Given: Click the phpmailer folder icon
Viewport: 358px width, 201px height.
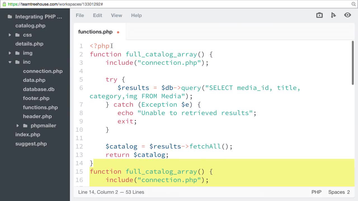Looking at the screenshot, I should 25,126.
